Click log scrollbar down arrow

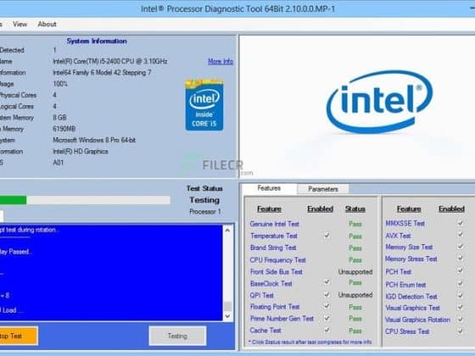point(227,316)
